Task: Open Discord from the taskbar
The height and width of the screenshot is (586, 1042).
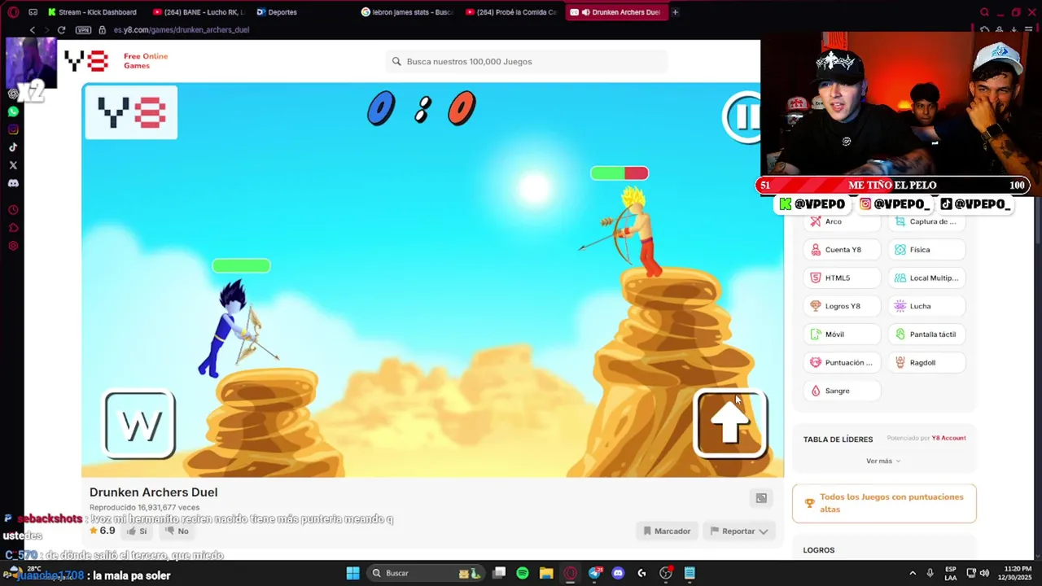Action: tap(618, 573)
